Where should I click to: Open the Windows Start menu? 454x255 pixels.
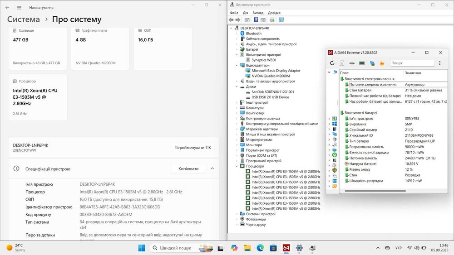(142, 248)
